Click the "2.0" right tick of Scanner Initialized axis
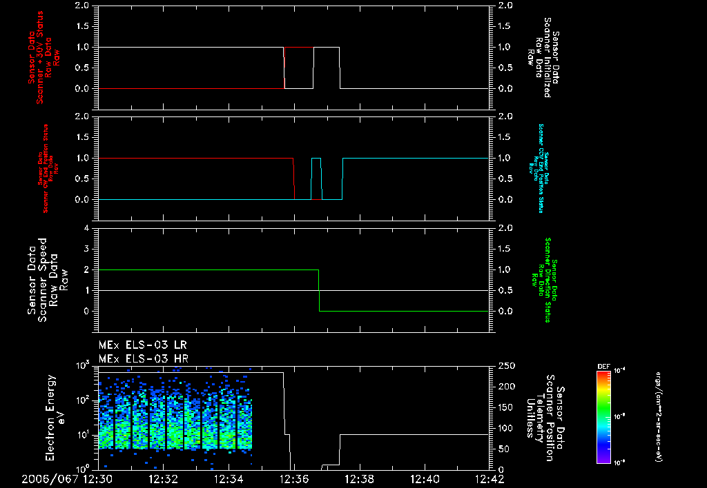707x488 pixels. point(505,6)
